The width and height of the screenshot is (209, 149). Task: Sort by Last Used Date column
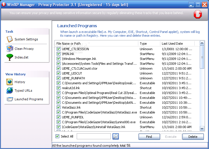pos(177,44)
